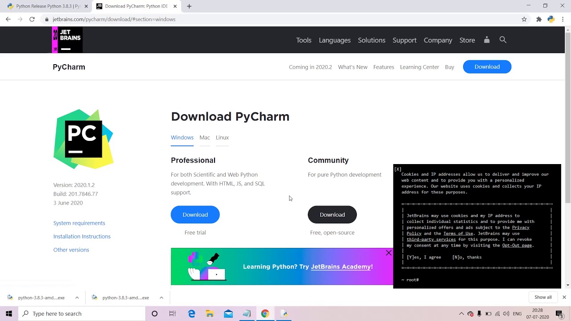The image size is (571, 321).
Task: Bookmark this page with star icon
Action: (524, 19)
